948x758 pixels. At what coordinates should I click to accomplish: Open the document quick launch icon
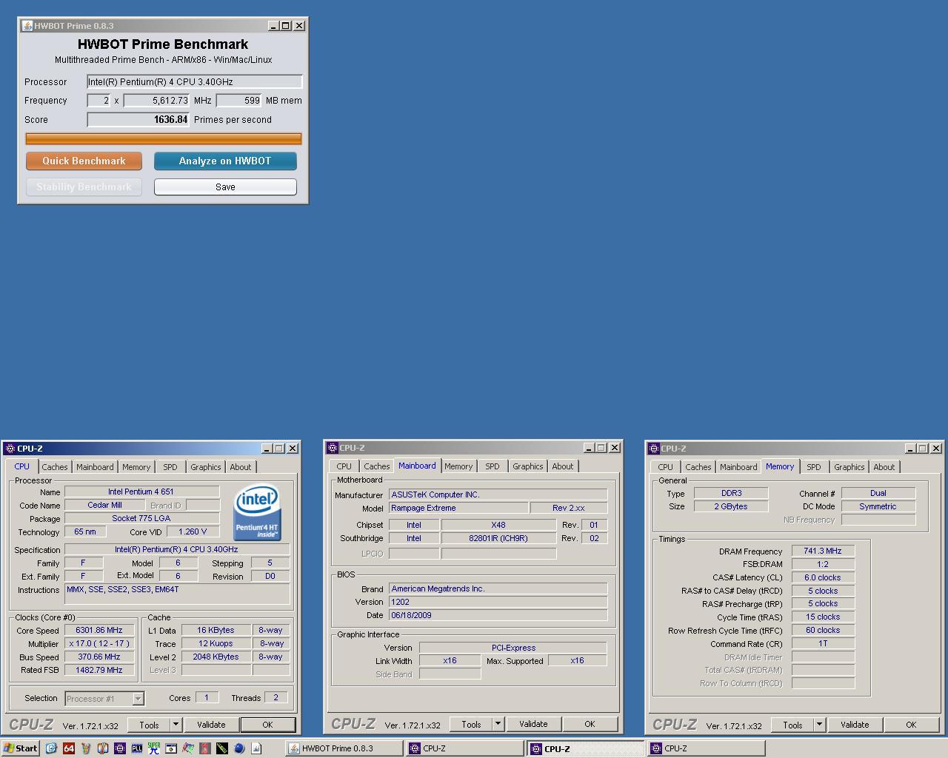(x=256, y=748)
